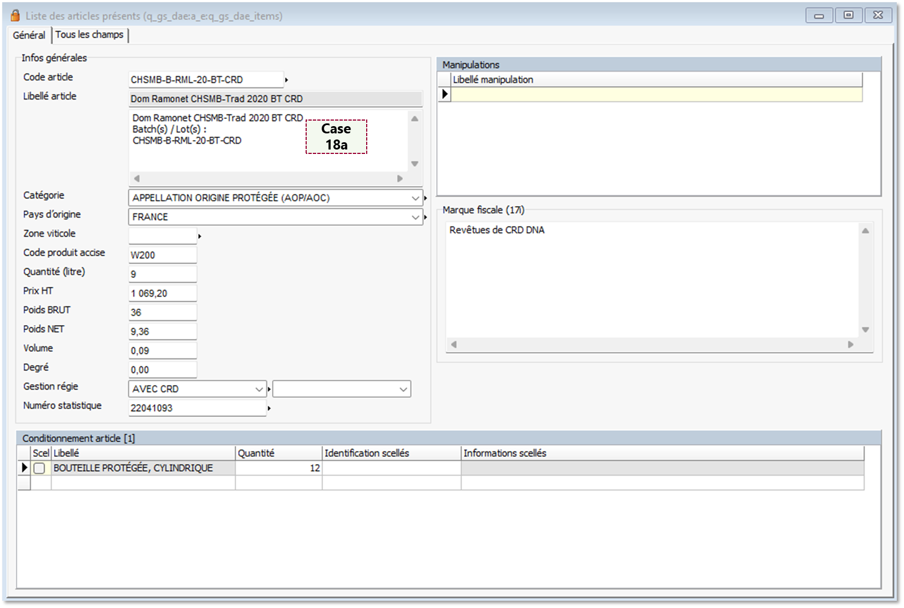Click lookup arrow beside Numéro statistique field
The height and width of the screenshot is (608, 904).
point(269,408)
